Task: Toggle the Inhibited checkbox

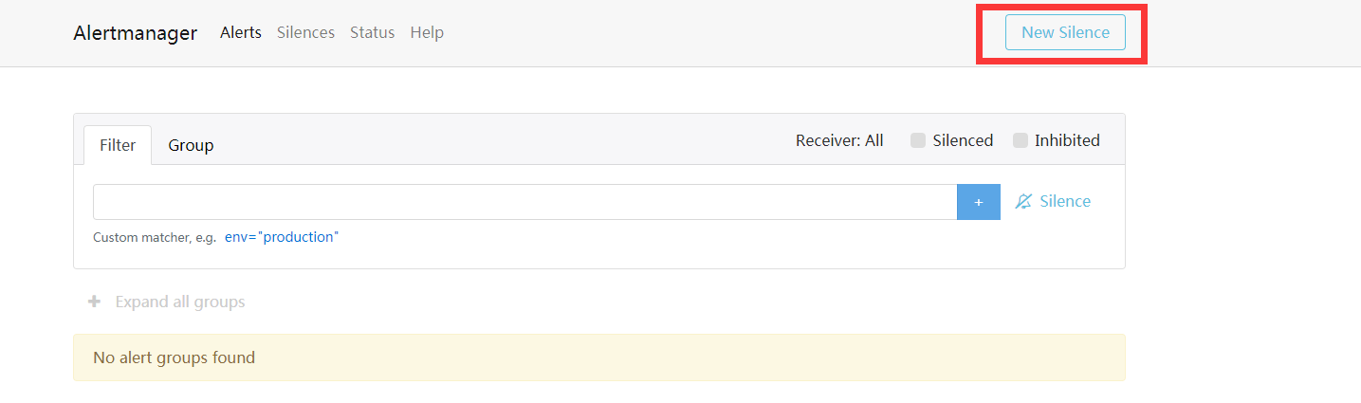Action: (x=1021, y=140)
